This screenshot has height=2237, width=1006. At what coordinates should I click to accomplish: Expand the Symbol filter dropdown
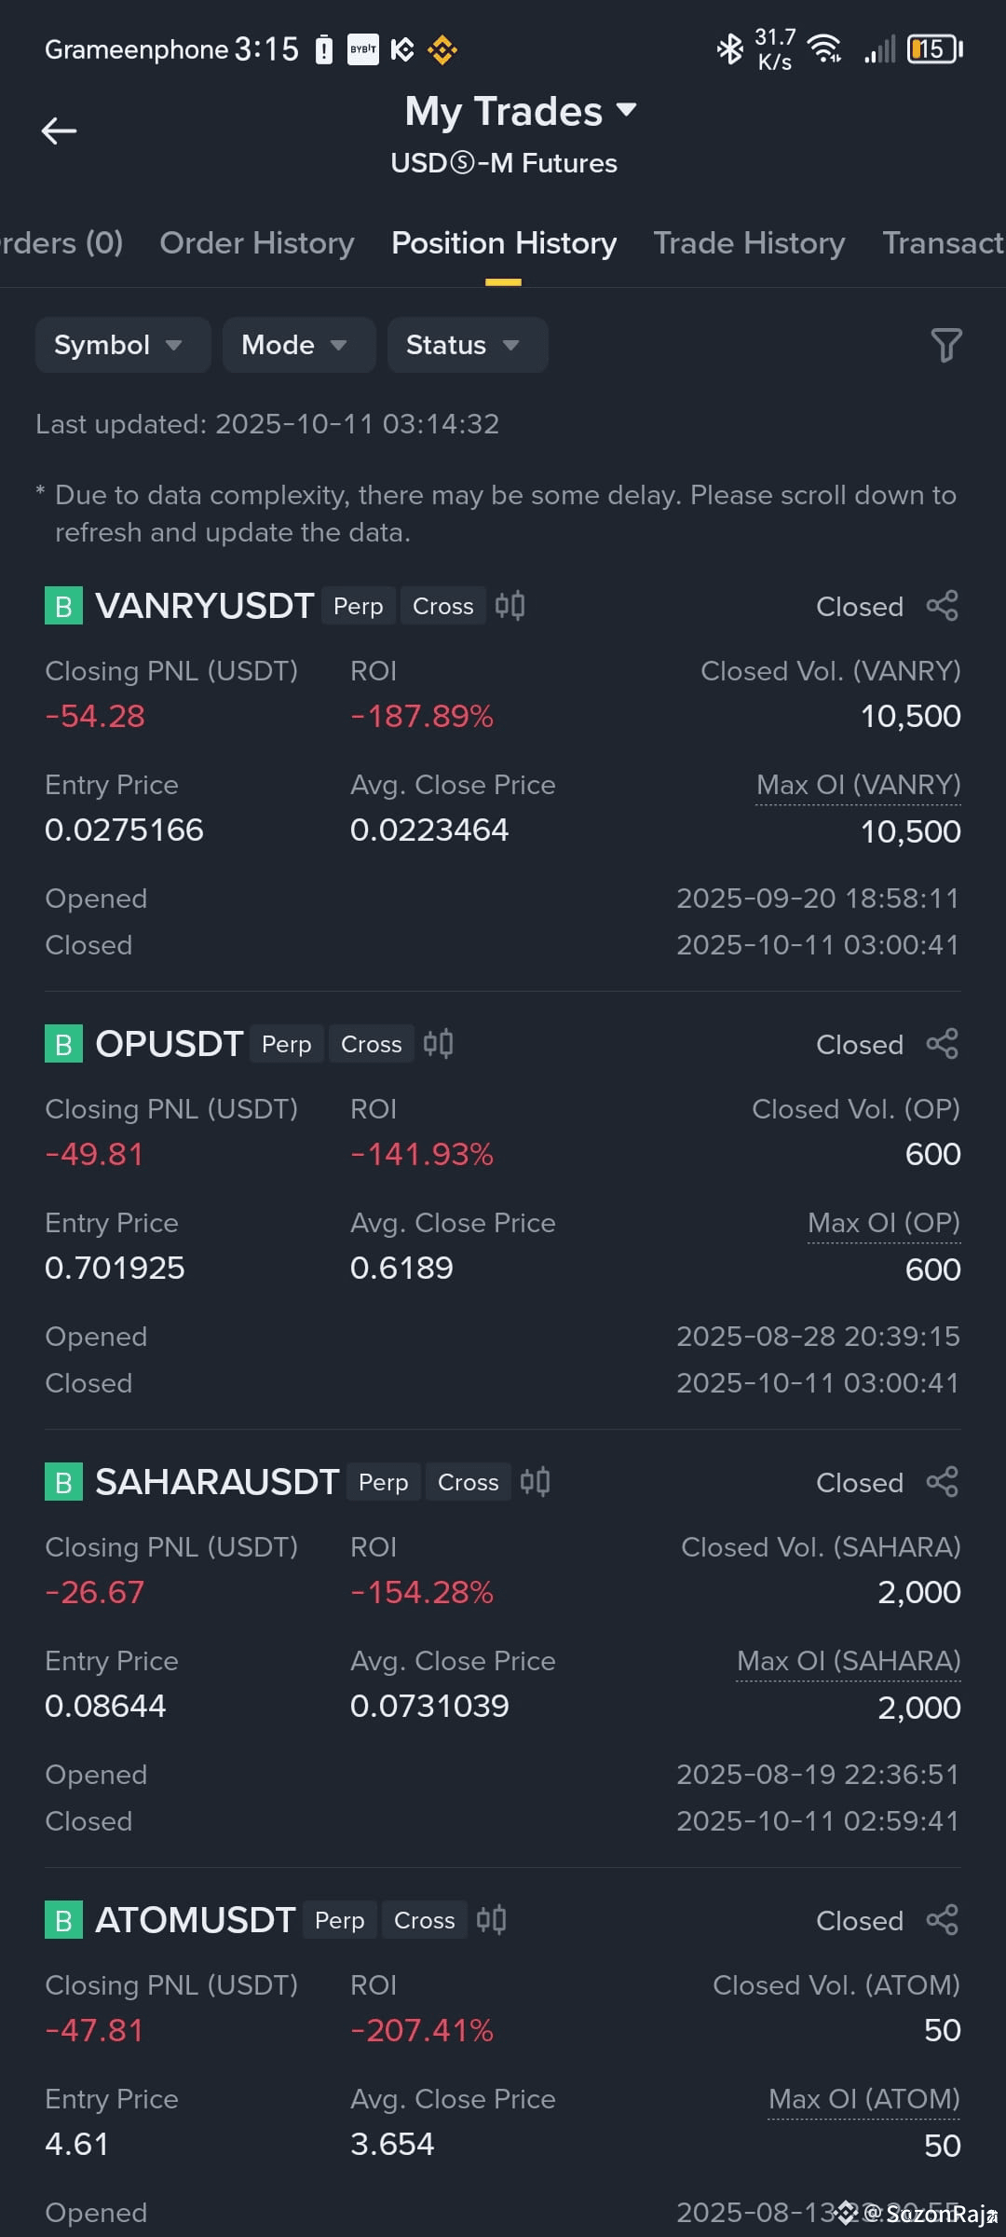coord(123,345)
